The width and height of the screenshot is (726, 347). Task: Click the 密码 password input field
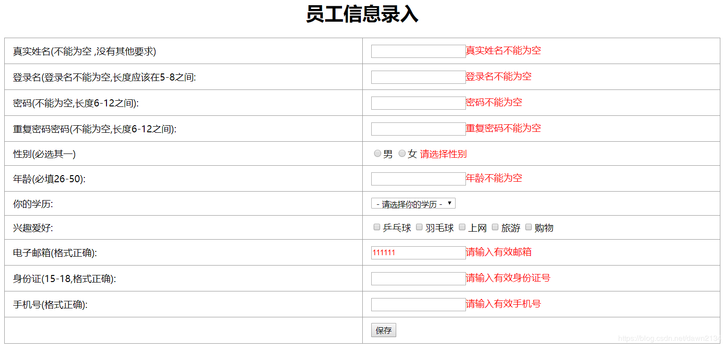(x=417, y=103)
